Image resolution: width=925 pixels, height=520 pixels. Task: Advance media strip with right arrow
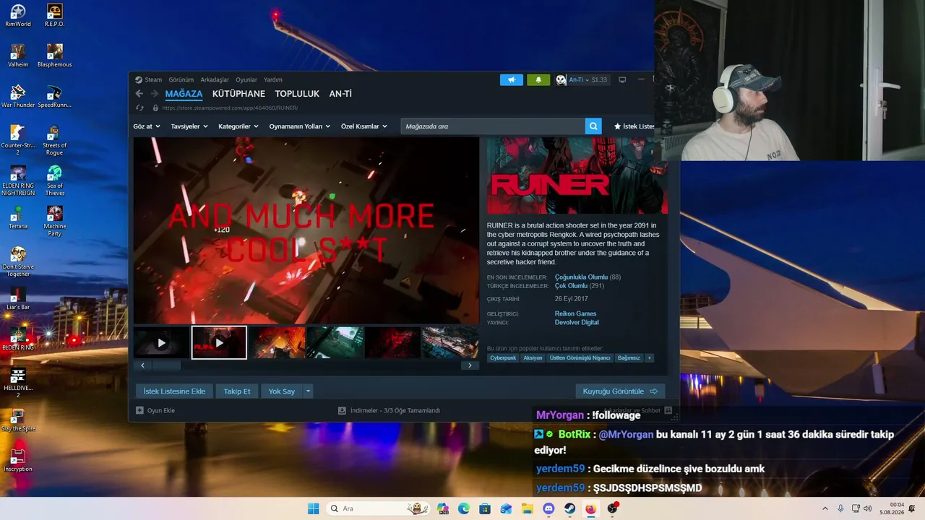470,365
